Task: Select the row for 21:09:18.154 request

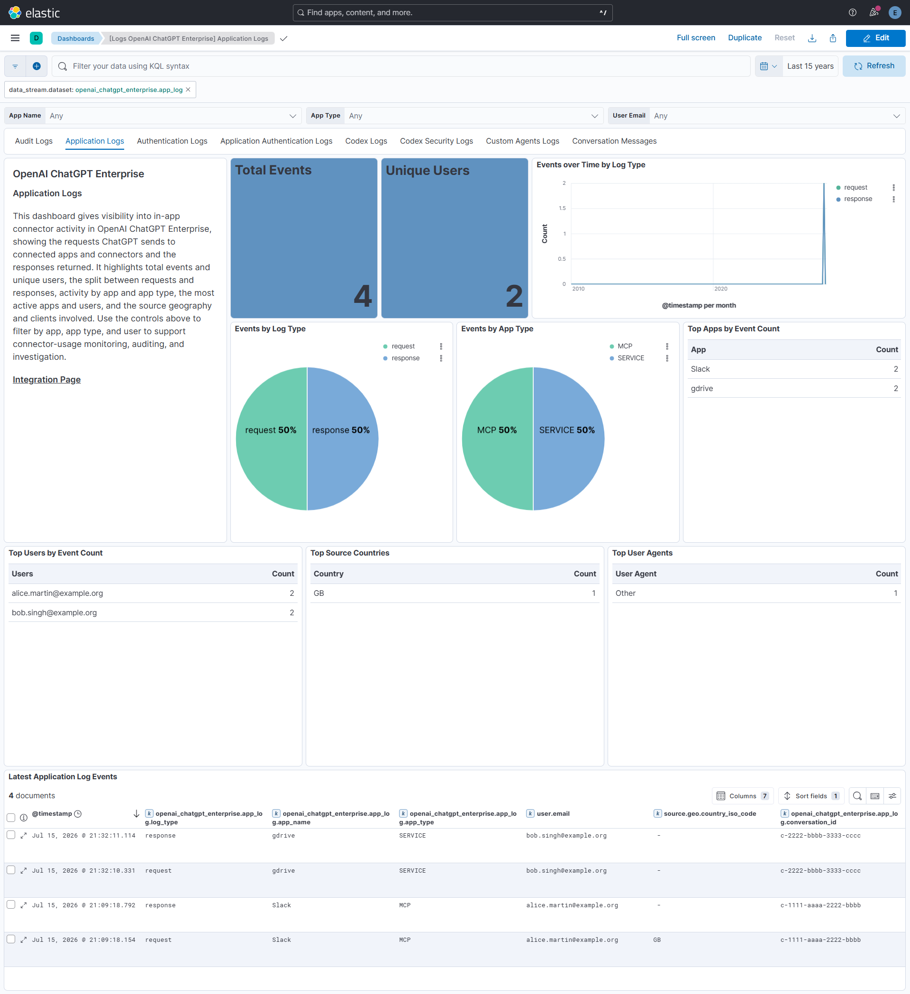Action: click(x=11, y=939)
